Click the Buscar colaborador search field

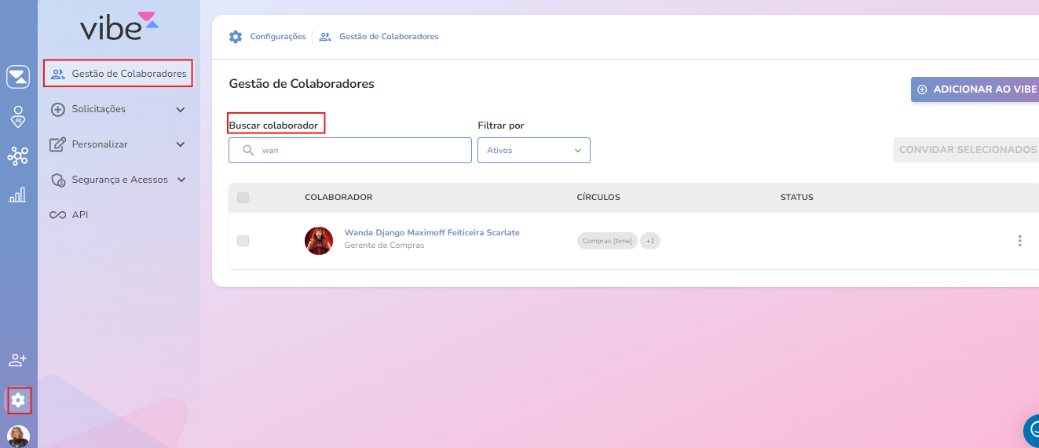350,150
